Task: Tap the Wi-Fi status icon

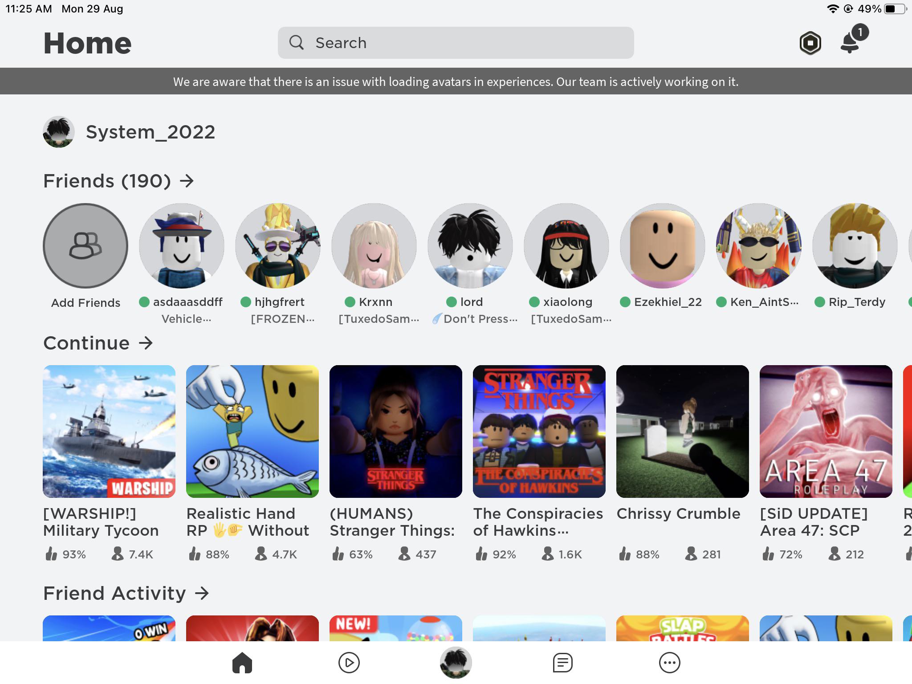Action: [832, 9]
